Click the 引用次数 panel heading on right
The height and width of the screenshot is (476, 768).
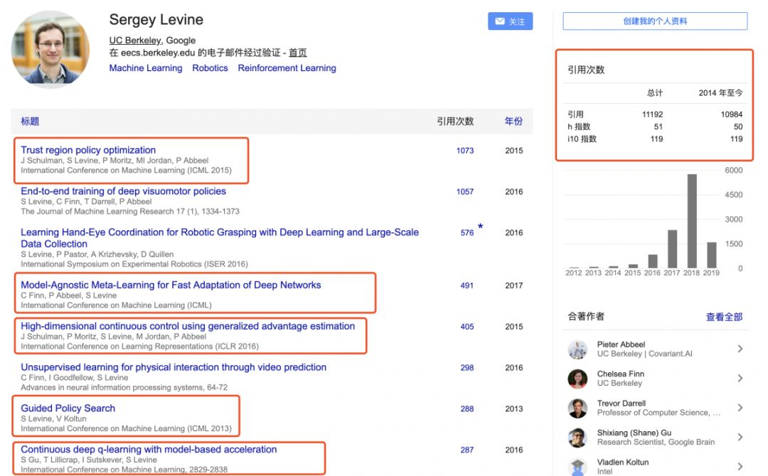pyautogui.click(x=586, y=70)
